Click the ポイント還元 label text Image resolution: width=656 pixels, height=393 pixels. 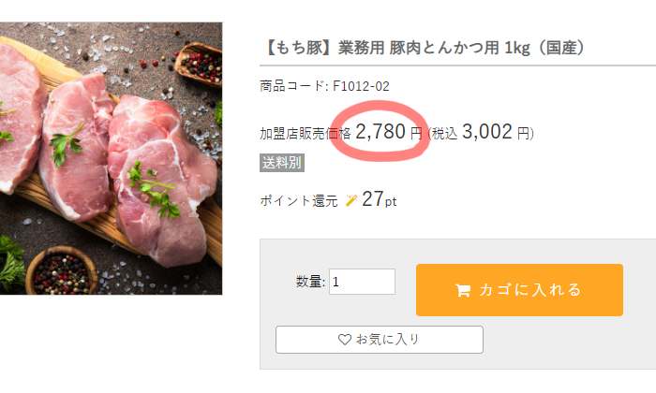pos(299,201)
